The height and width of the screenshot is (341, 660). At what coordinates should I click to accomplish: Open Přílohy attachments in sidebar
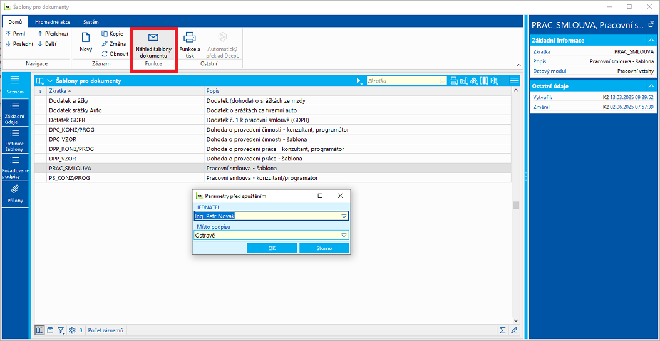(x=15, y=194)
